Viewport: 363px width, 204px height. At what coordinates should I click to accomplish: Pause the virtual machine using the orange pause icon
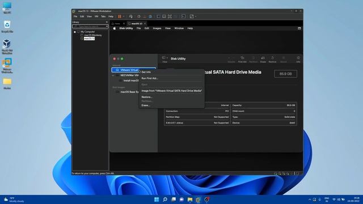point(120,16)
